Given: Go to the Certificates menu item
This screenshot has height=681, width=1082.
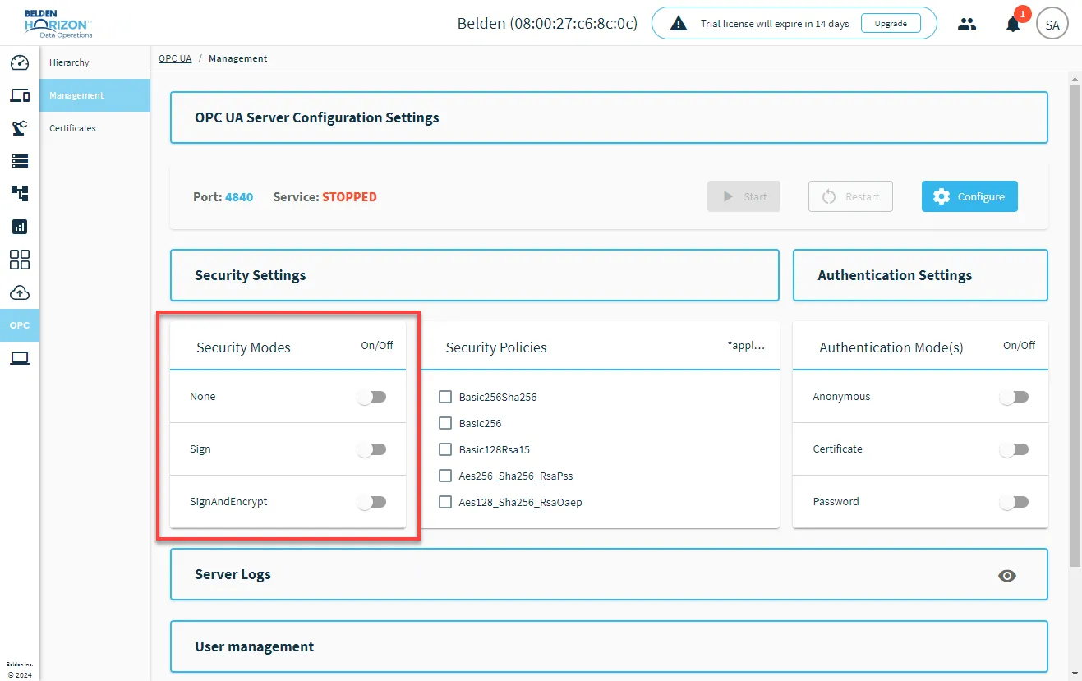Looking at the screenshot, I should point(95,128).
